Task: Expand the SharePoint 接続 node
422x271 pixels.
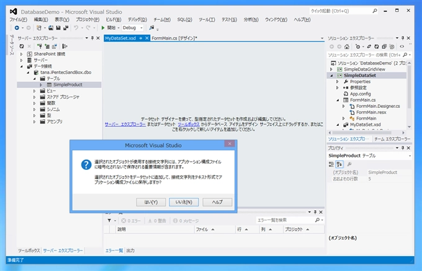Action: (22, 54)
